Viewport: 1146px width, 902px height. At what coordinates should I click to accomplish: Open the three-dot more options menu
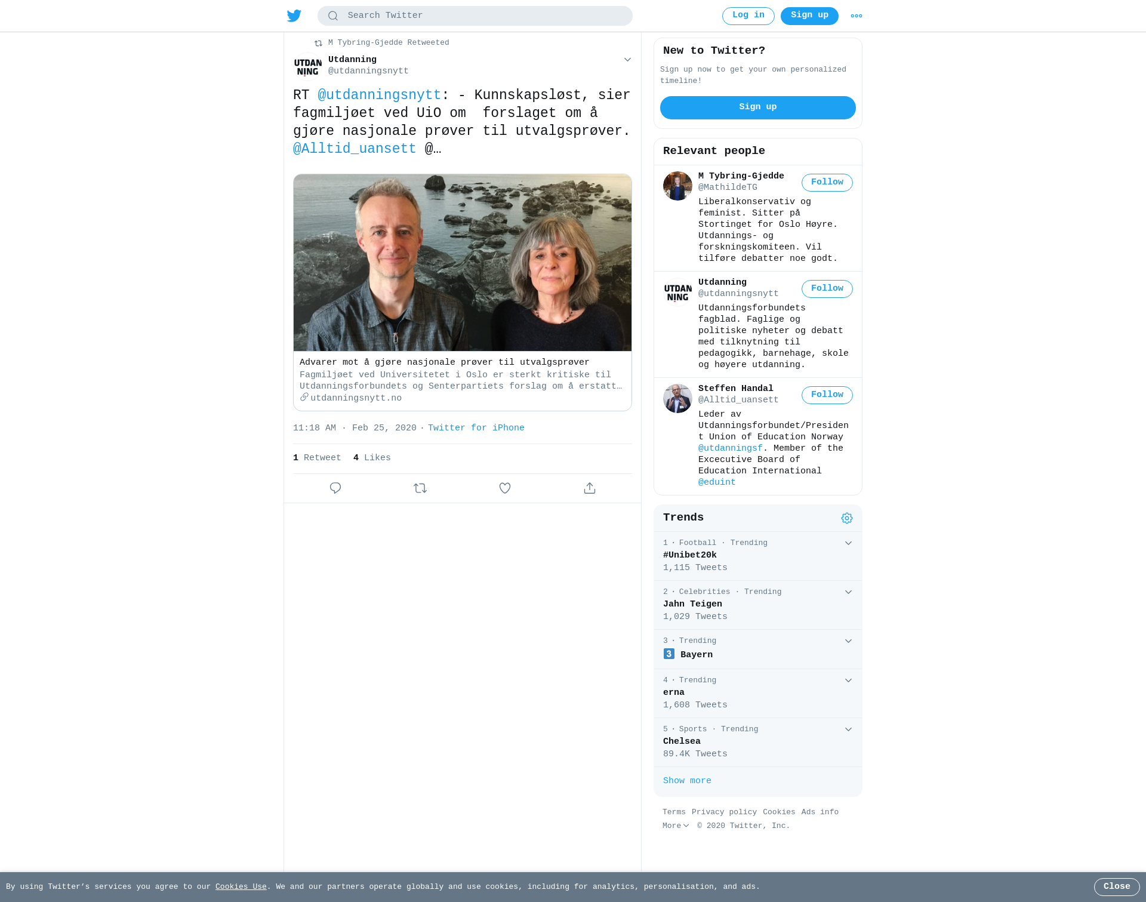(857, 16)
